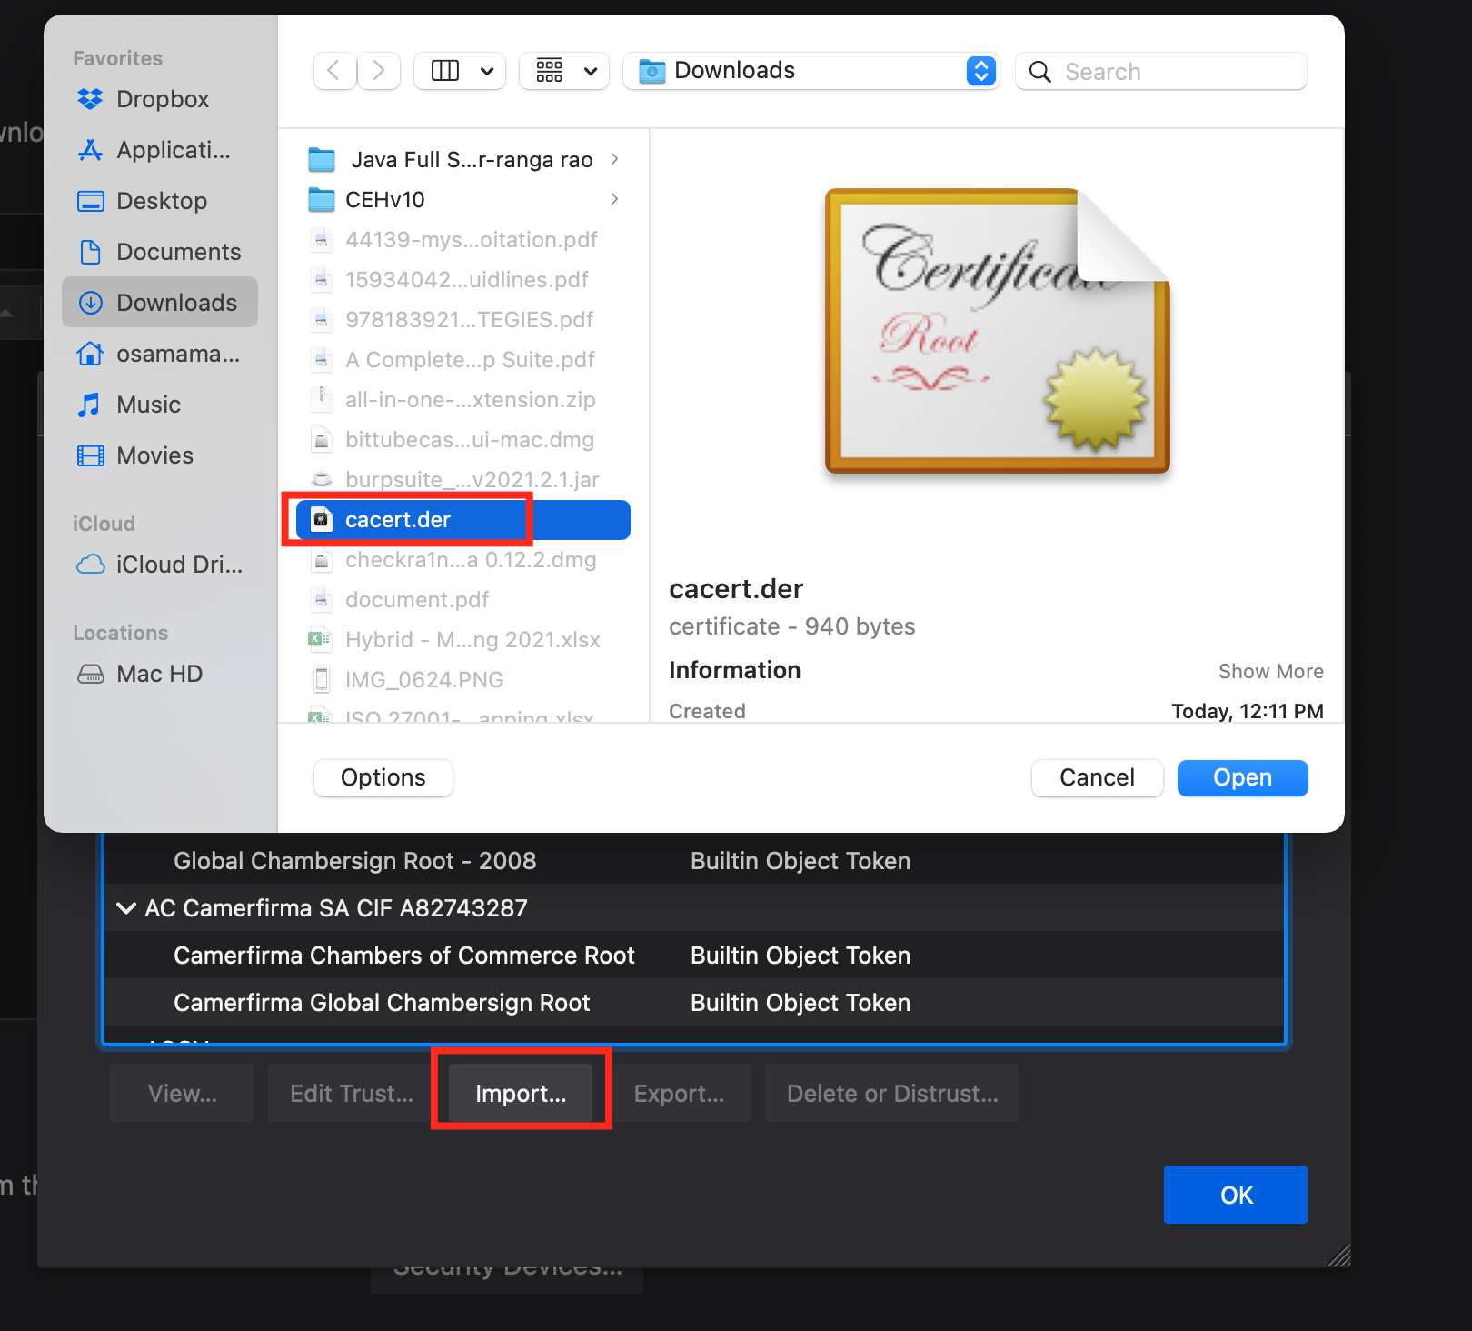Click the Search field
Screen dimensions: 1472x1331
[x=1172, y=72]
